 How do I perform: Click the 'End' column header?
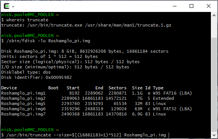99,88
